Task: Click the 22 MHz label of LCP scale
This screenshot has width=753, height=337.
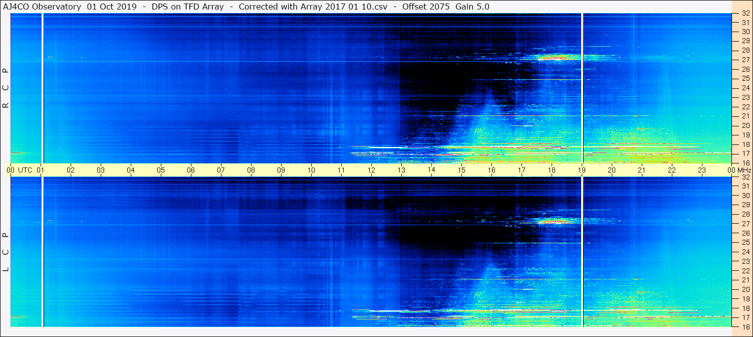Action: click(745, 271)
